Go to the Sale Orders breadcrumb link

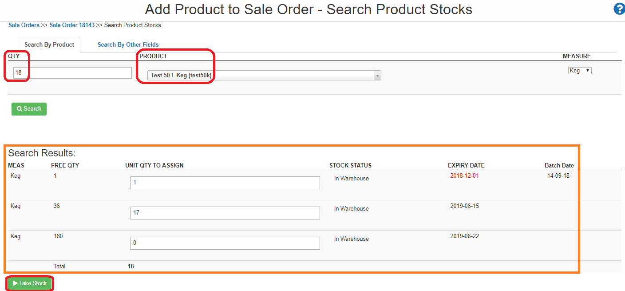pyautogui.click(x=24, y=25)
